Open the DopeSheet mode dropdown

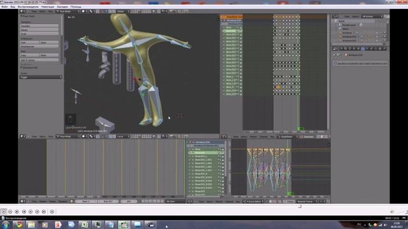(288, 137)
